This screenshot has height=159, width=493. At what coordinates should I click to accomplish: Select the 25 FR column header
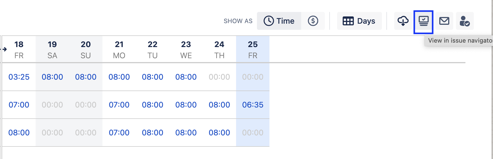point(253,50)
